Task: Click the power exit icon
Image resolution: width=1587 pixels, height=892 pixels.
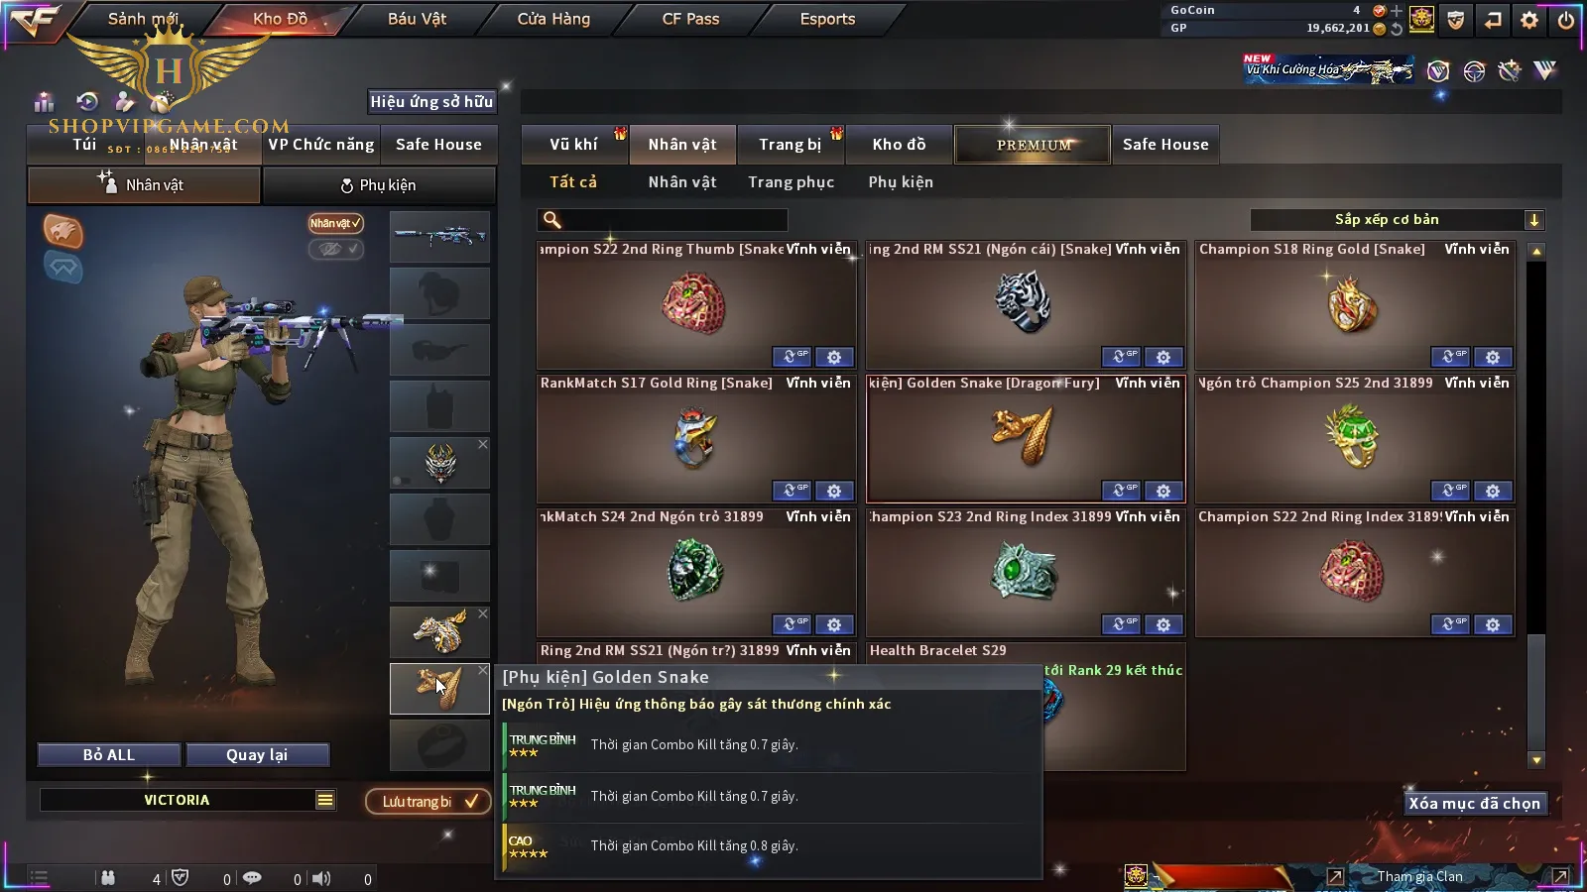Action: click(x=1566, y=19)
